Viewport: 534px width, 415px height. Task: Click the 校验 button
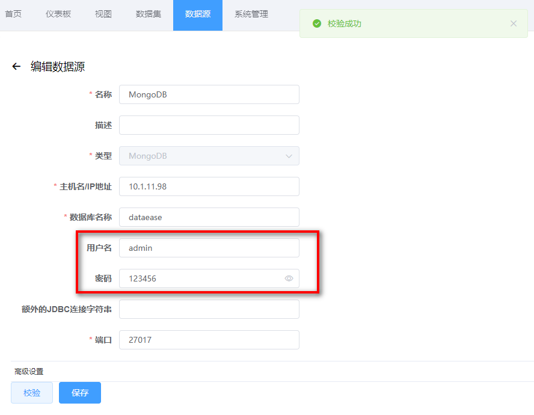tap(32, 393)
